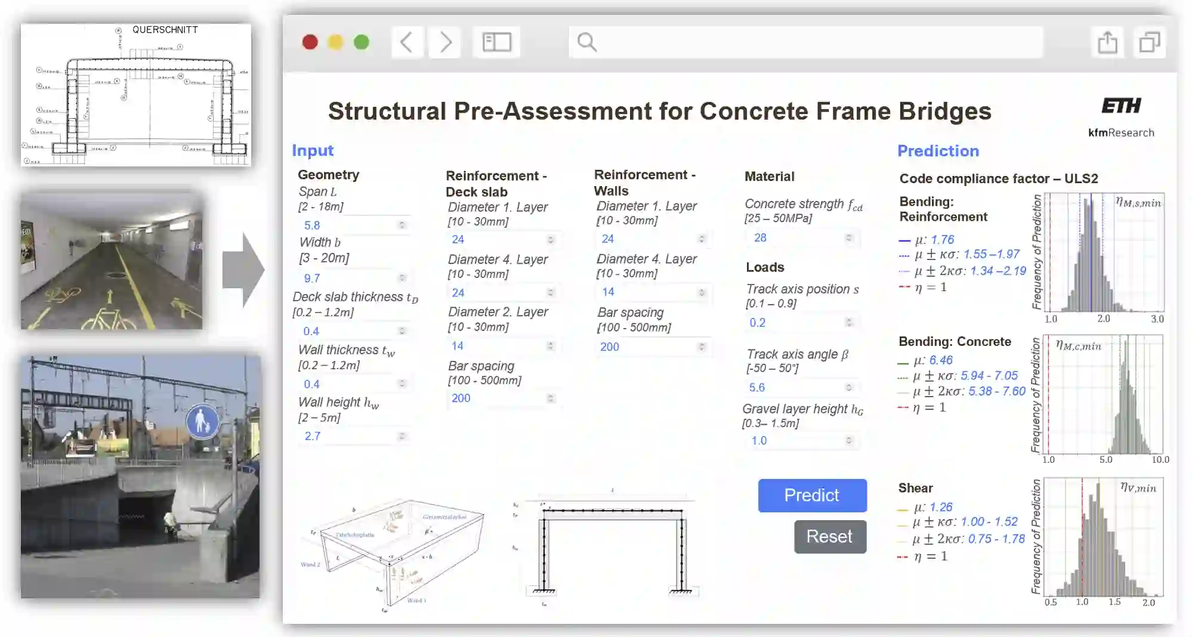This screenshot has width=1192, height=637.
Task: Open the Querschnitt cross-section drawing thumbnail
Action: point(136,95)
